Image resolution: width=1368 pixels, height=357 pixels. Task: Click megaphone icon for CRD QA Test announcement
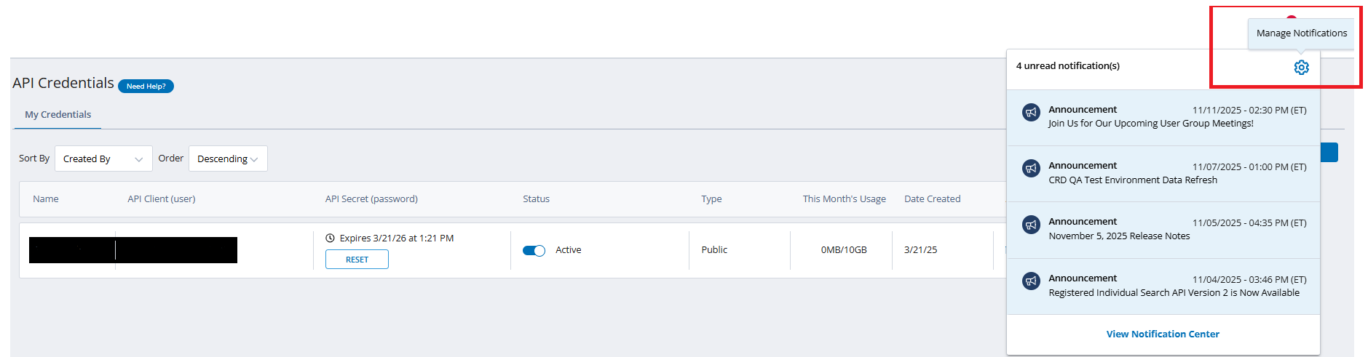pyautogui.click(x=1030, y=169)
